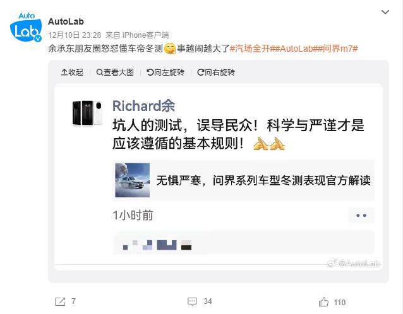Rotate the image left with 向左旋转
The image size is (403, 314).
point(165,73)
